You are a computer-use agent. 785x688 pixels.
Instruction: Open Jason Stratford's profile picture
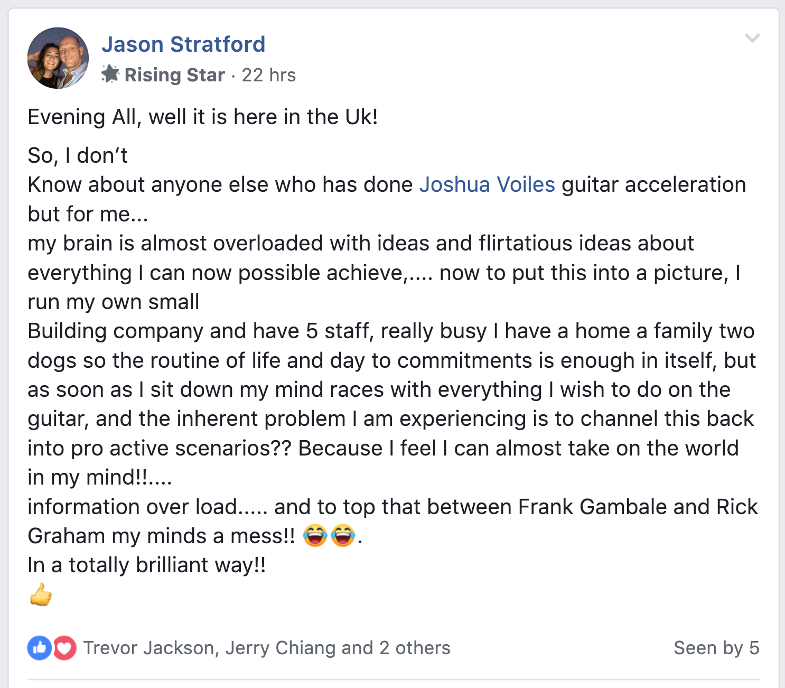pos(58,58)
